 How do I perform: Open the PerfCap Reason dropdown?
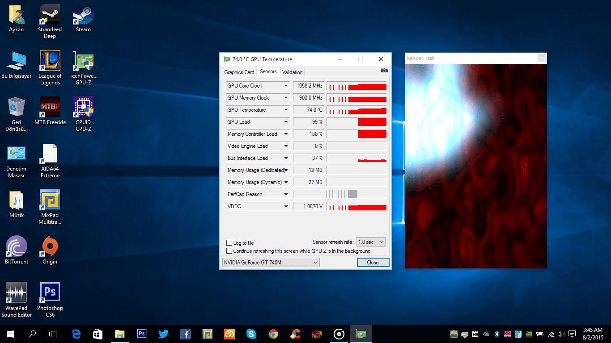(x=286, y=194)
